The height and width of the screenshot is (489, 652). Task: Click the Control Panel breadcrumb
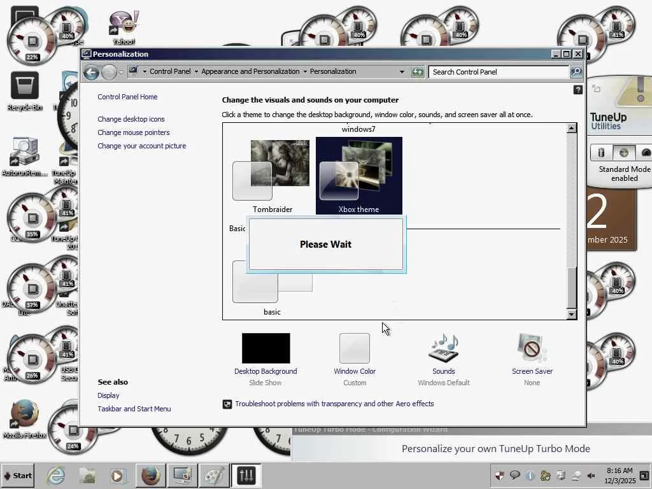(170, 71)
